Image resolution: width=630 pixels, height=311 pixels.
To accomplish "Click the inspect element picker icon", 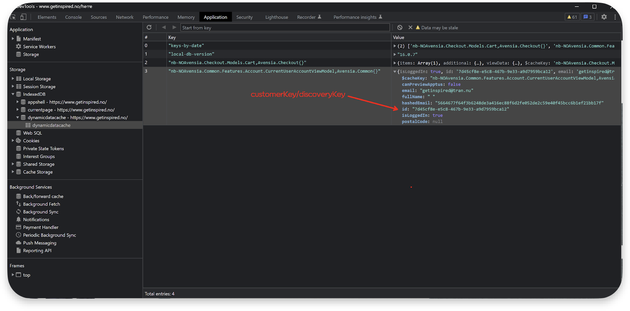I will pyautogui.click(x=13, y=17).
